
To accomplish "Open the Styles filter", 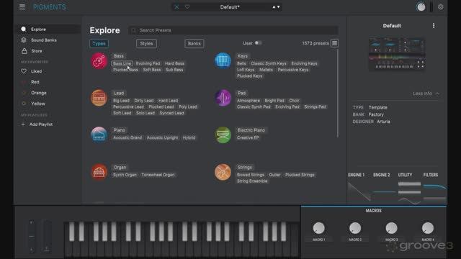I will (x=146, y=43).
